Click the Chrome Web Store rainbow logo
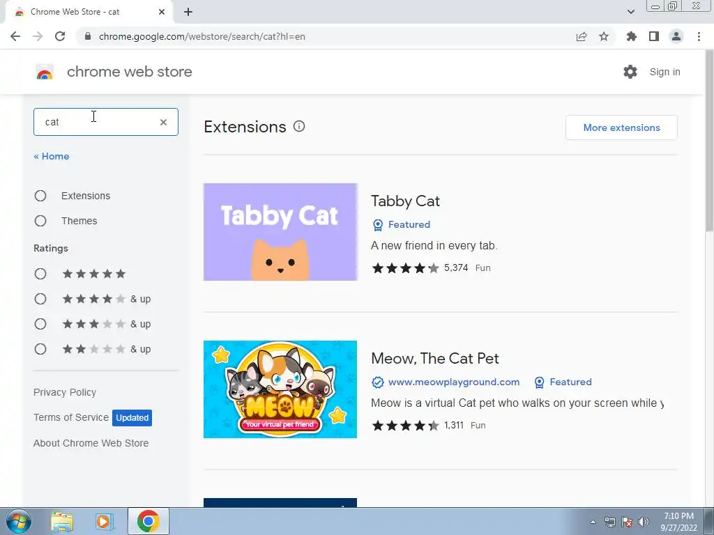Viewport: 714px width, 535px height. 45,72
